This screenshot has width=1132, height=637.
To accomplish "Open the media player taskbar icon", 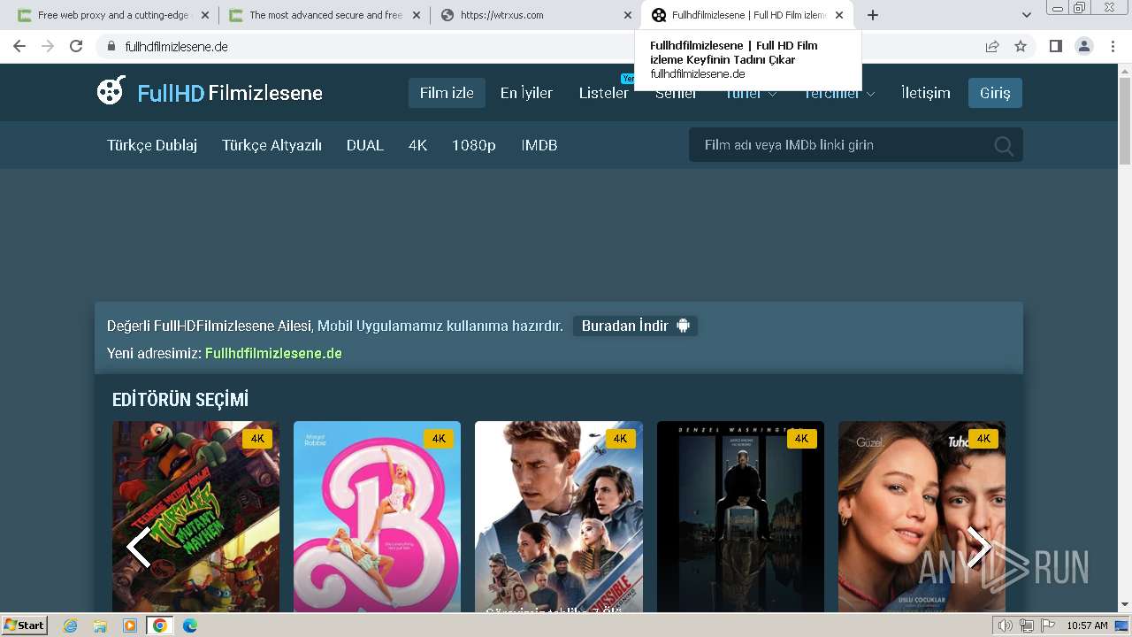I will (130, 625).
